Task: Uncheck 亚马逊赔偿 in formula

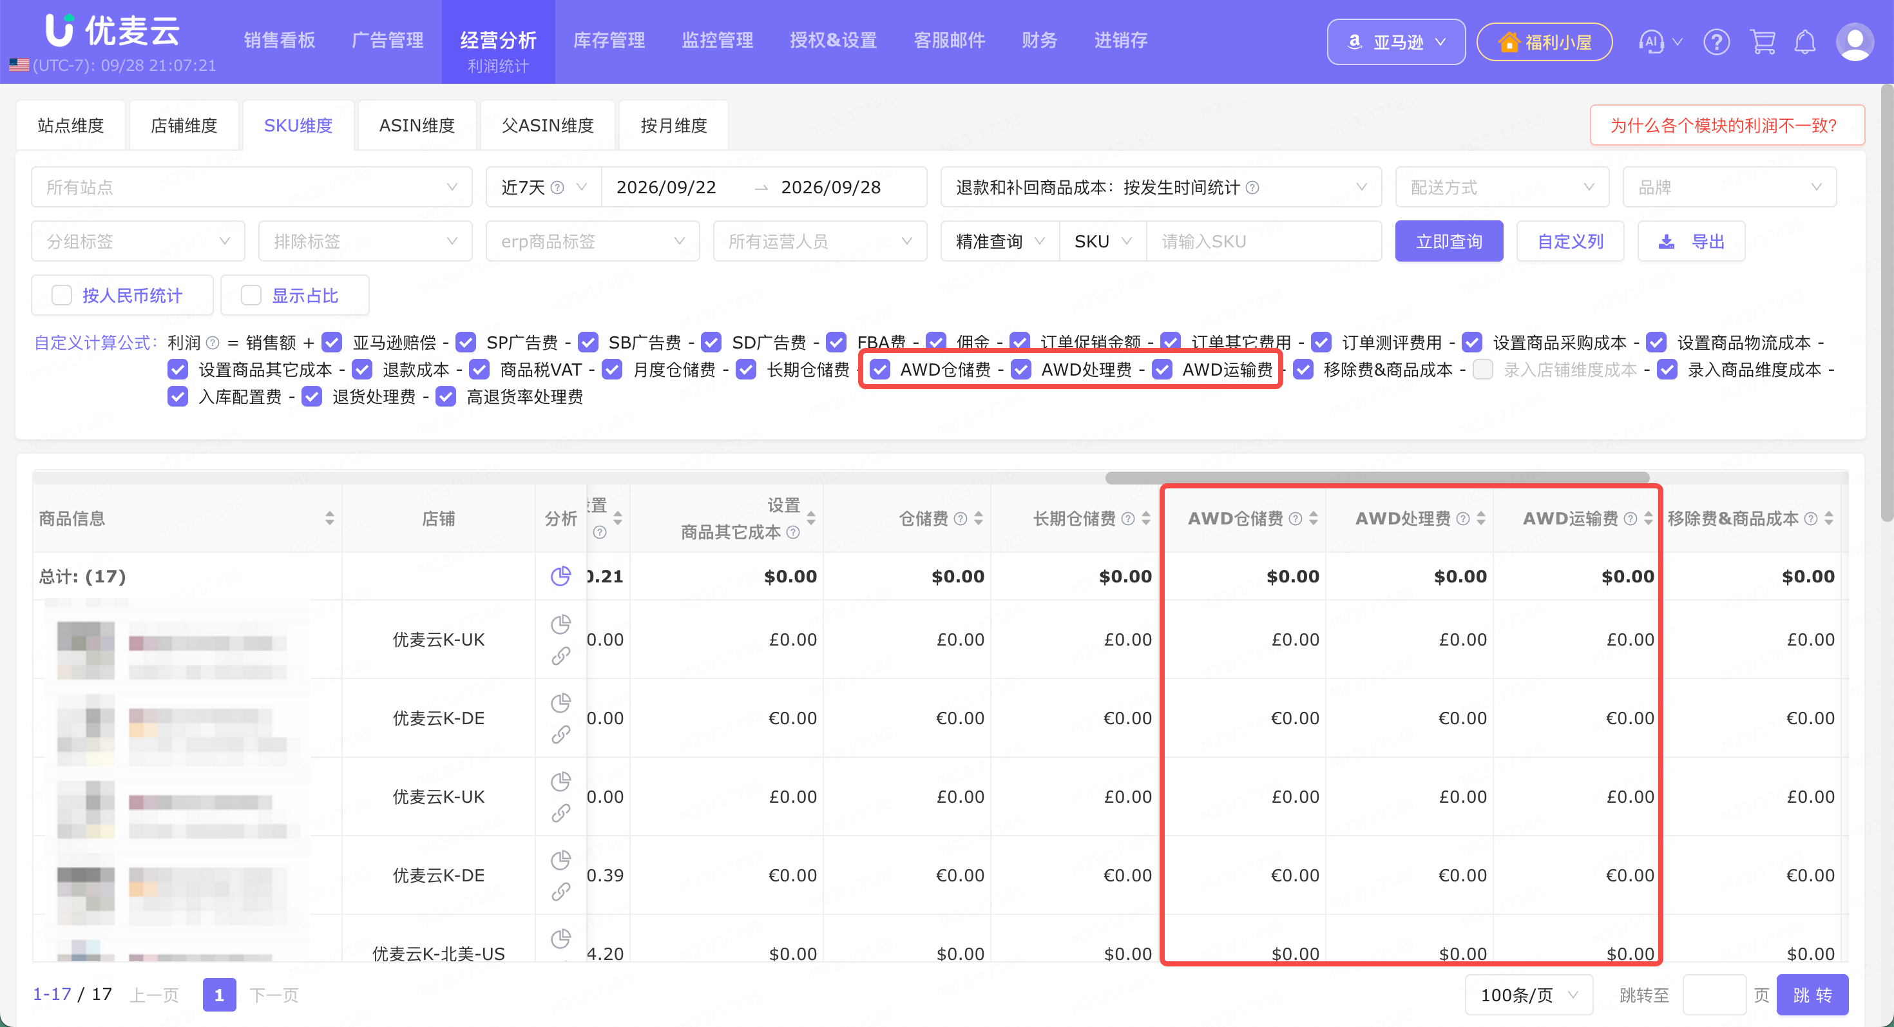Action: point(332,343)
